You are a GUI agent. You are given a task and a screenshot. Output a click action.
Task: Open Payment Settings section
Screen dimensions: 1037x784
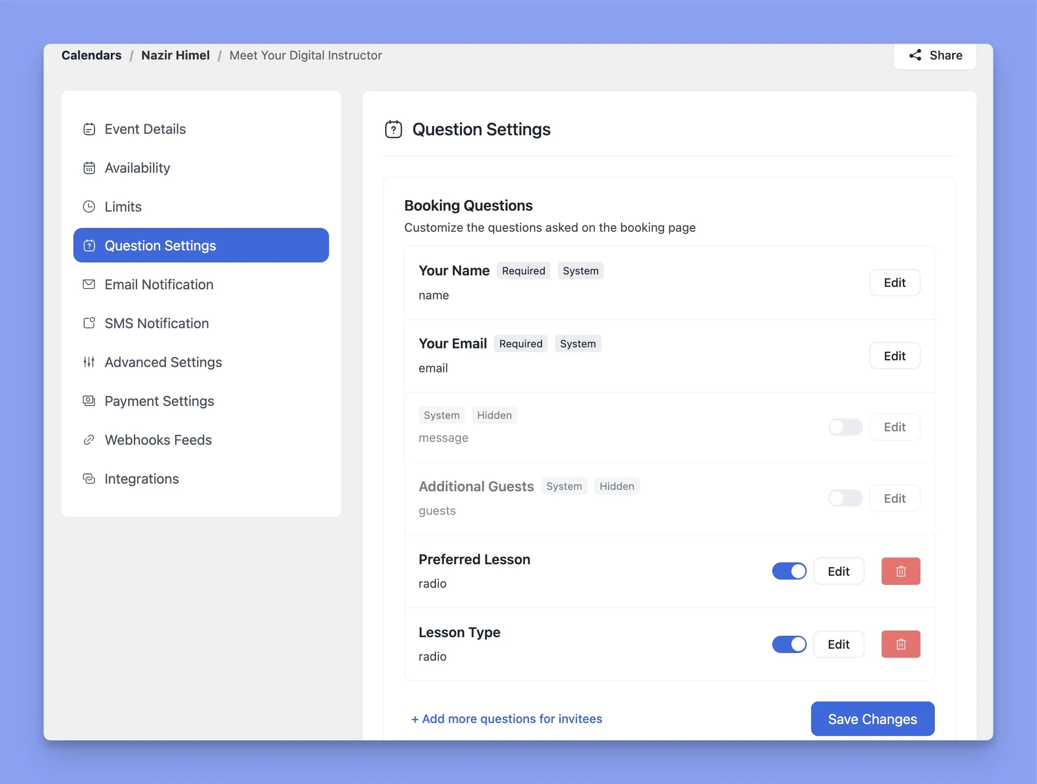(x=159, y=401)
